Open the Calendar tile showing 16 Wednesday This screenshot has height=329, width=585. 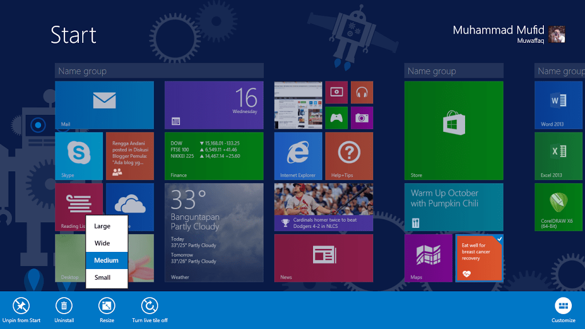214,105
